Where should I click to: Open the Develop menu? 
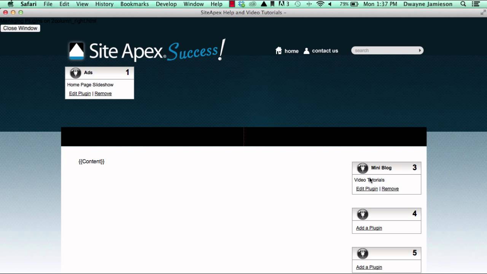166,4
